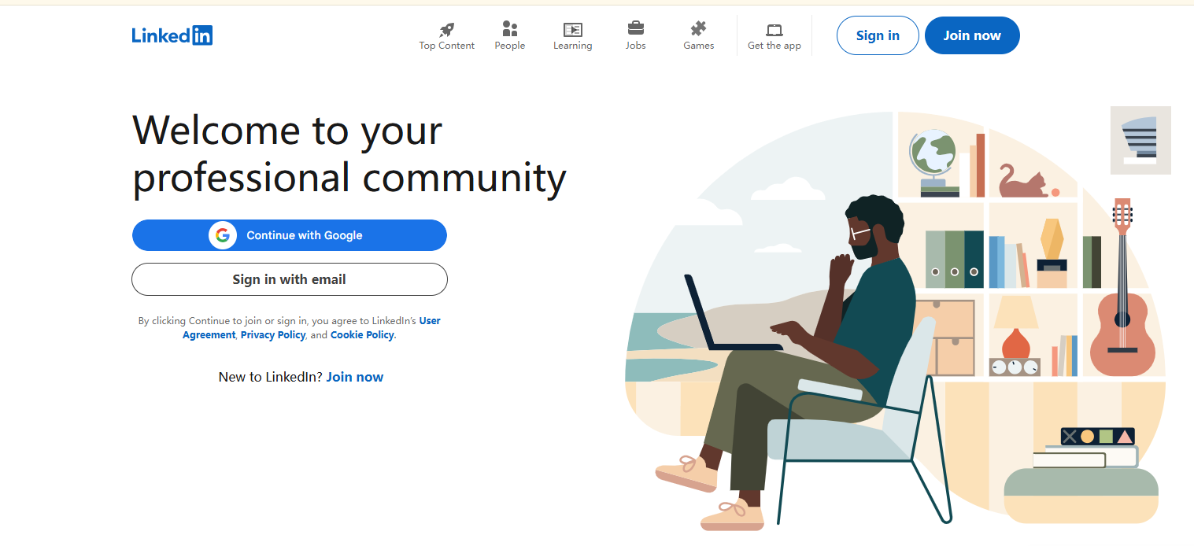Click the New to LinkedIn? text

click(271, 377)
